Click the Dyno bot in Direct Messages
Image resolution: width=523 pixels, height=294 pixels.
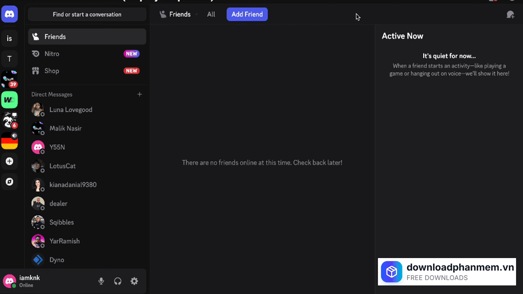point(57,260)
